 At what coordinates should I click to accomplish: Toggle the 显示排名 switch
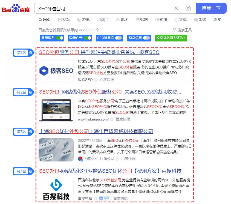60,38
